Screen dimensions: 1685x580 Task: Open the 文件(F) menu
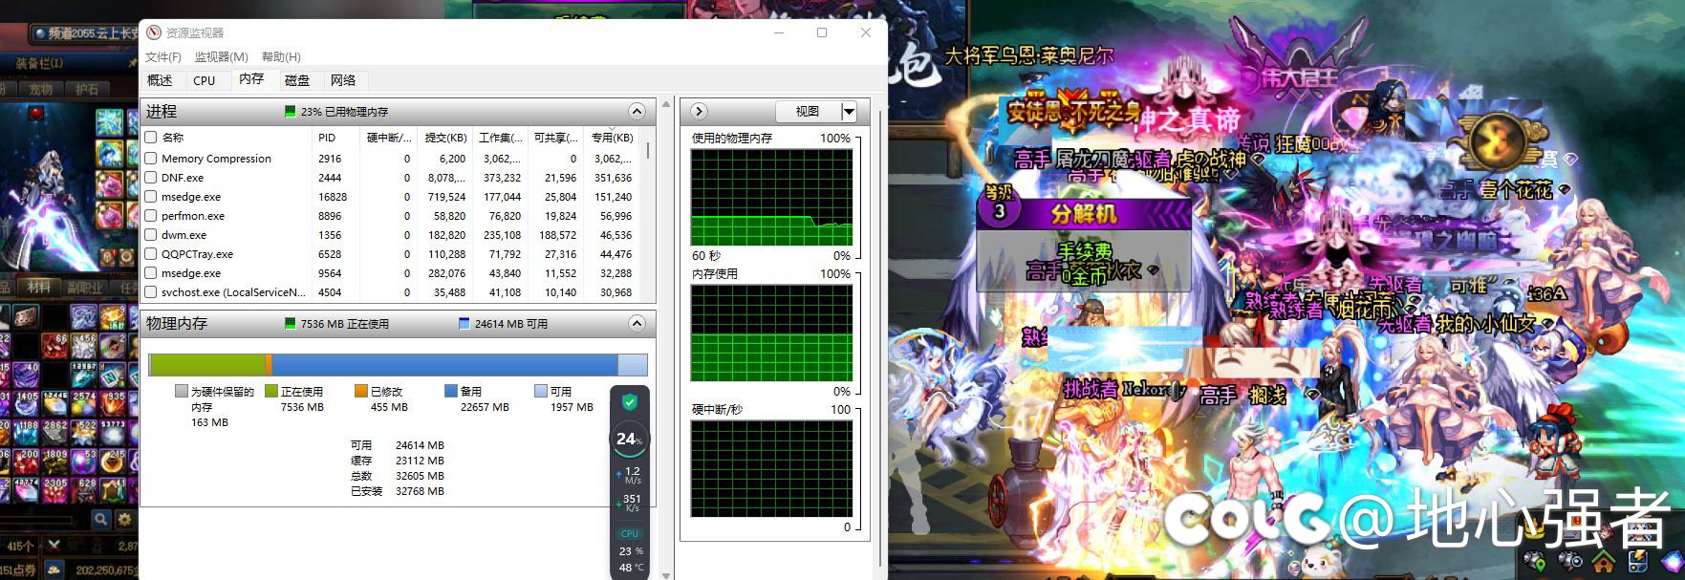tap(163, 57)
